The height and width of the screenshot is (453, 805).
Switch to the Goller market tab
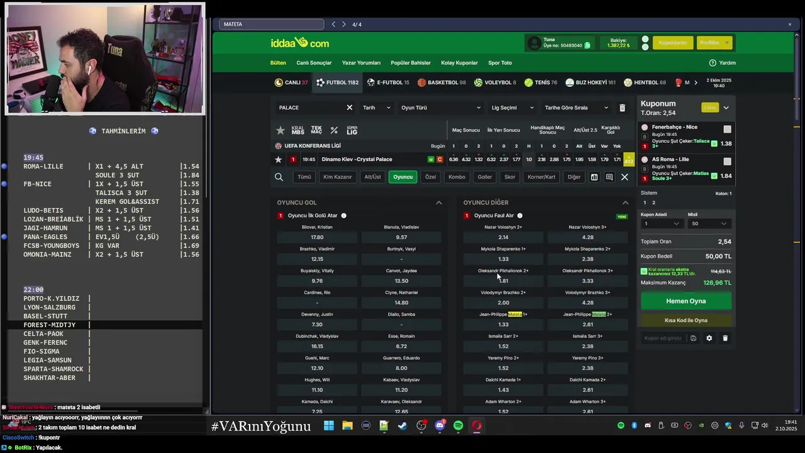[484, 177]
